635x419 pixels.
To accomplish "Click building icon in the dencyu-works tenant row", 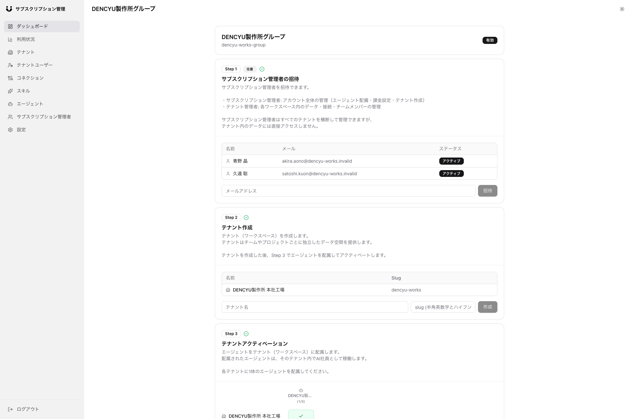I will coord(228,290).
